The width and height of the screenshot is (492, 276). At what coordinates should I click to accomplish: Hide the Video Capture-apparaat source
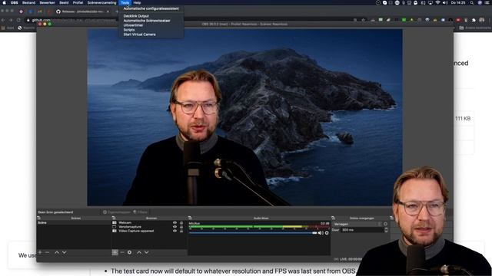(x=175, y=231)
